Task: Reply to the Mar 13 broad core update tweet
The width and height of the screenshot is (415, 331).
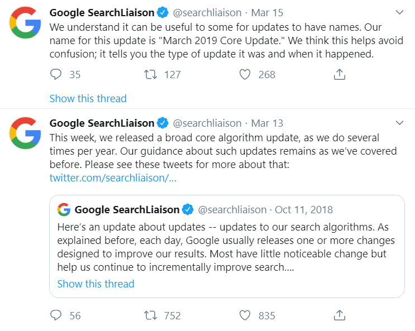Action: pos(56,315)
